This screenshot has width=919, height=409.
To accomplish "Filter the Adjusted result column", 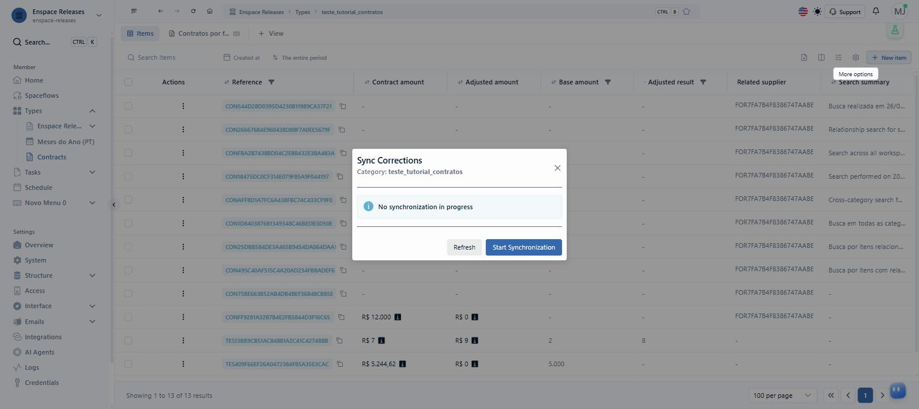I will tap(703, 82).
